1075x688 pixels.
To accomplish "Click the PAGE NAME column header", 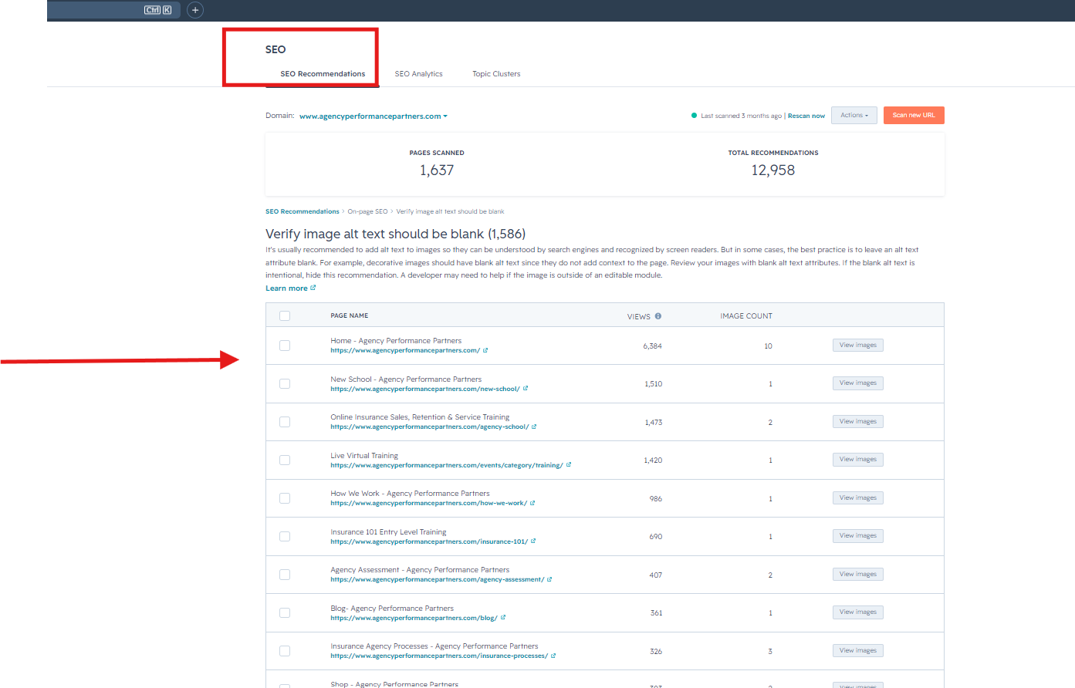I will (350, 315).
